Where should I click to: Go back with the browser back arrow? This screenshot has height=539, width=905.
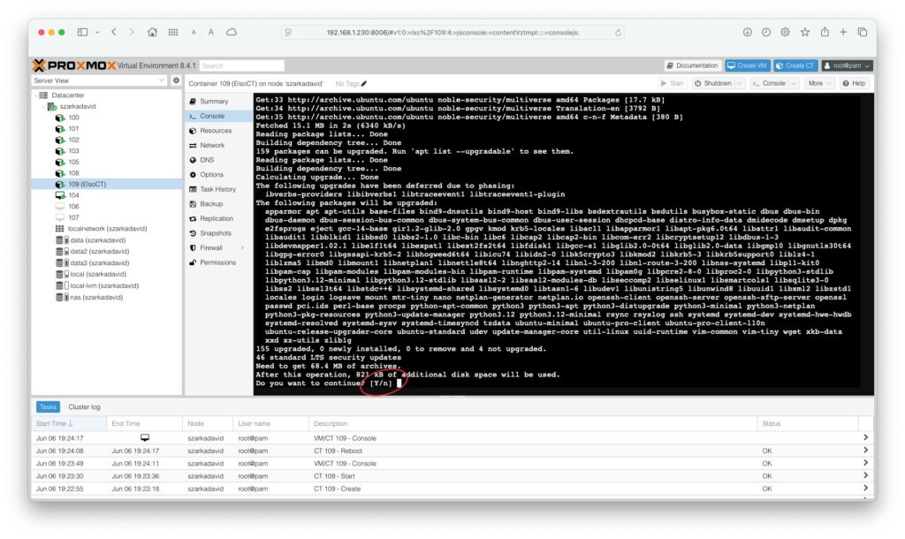pyautogui.click(x=114, y=33)
